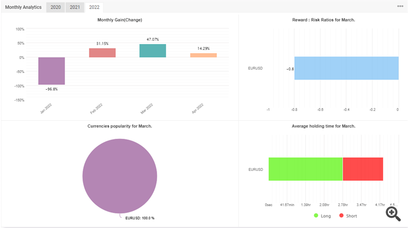Toggle the Short legend red dot
This screenshot has height=228, width=408.
click(342, 215)
